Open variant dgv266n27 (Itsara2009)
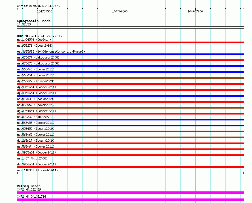The image size is (252, 203). [x=36, y=141]
